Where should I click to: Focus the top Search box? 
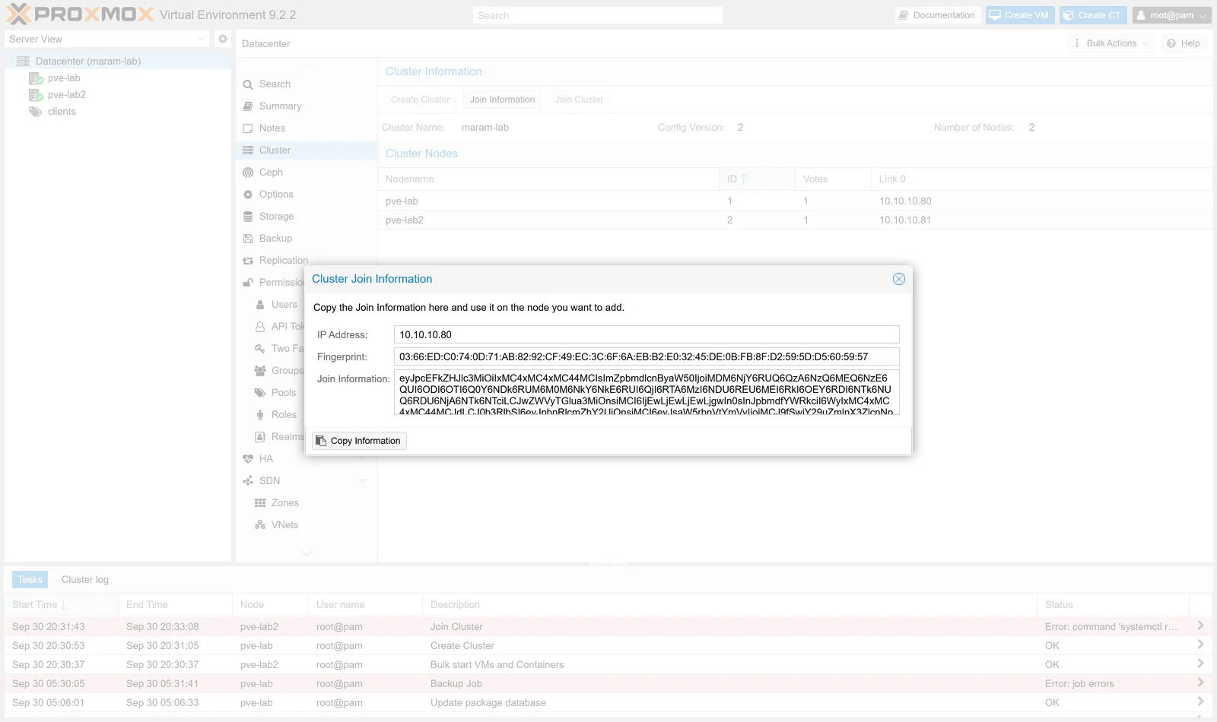[x=597, y=15]
